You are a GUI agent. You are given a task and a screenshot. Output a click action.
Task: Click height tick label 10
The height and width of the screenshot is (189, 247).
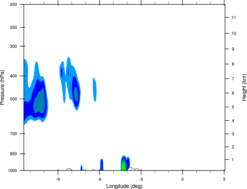(x=234, y=33)
